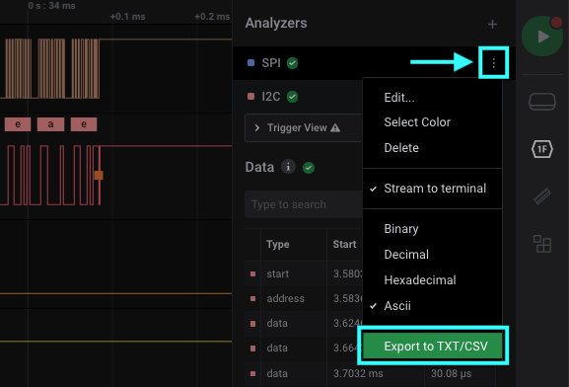Open the measurements ruler icon
Screen dimensions: 569x387
click(542, 196)
